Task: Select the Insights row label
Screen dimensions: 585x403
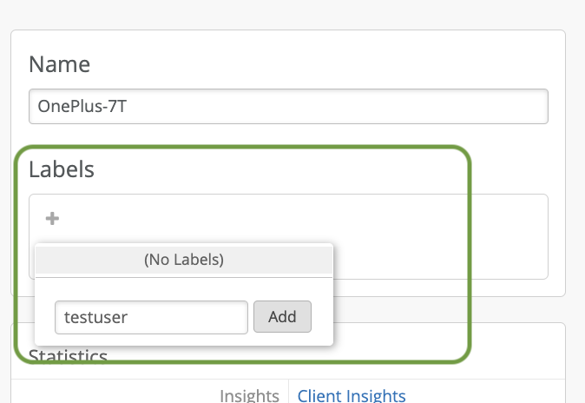Action: point(249,396)
